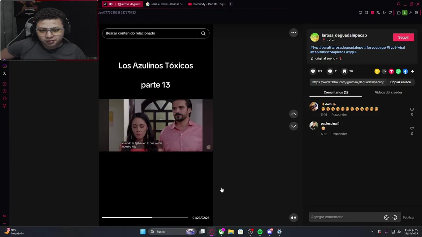Image resolution: width=422 pixels, height=237 pixels.
Task: Share video on WhatsApp
Action: coord(398,71)
